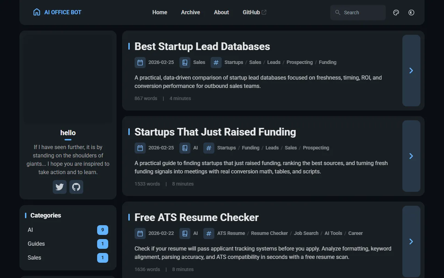Follow the GitHub external link in navbar
Image resolution: width=444 pixels, height=278 pixels.
click(254, 12)
